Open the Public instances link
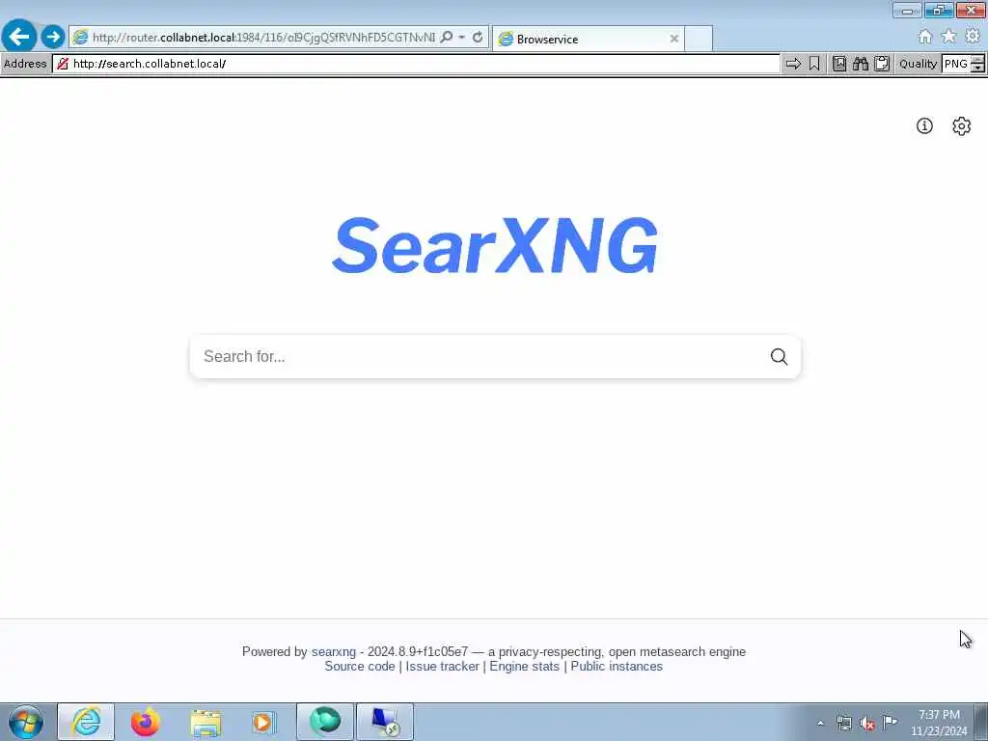The width and height of the screenshot is (988, 741). click(617, 666)
